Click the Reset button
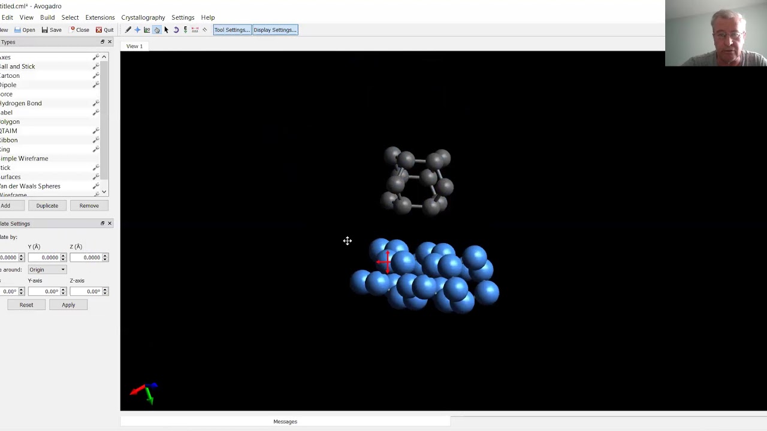 click(26, 305)
